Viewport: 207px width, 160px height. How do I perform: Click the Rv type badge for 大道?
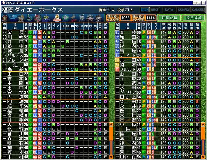[40, 97]
